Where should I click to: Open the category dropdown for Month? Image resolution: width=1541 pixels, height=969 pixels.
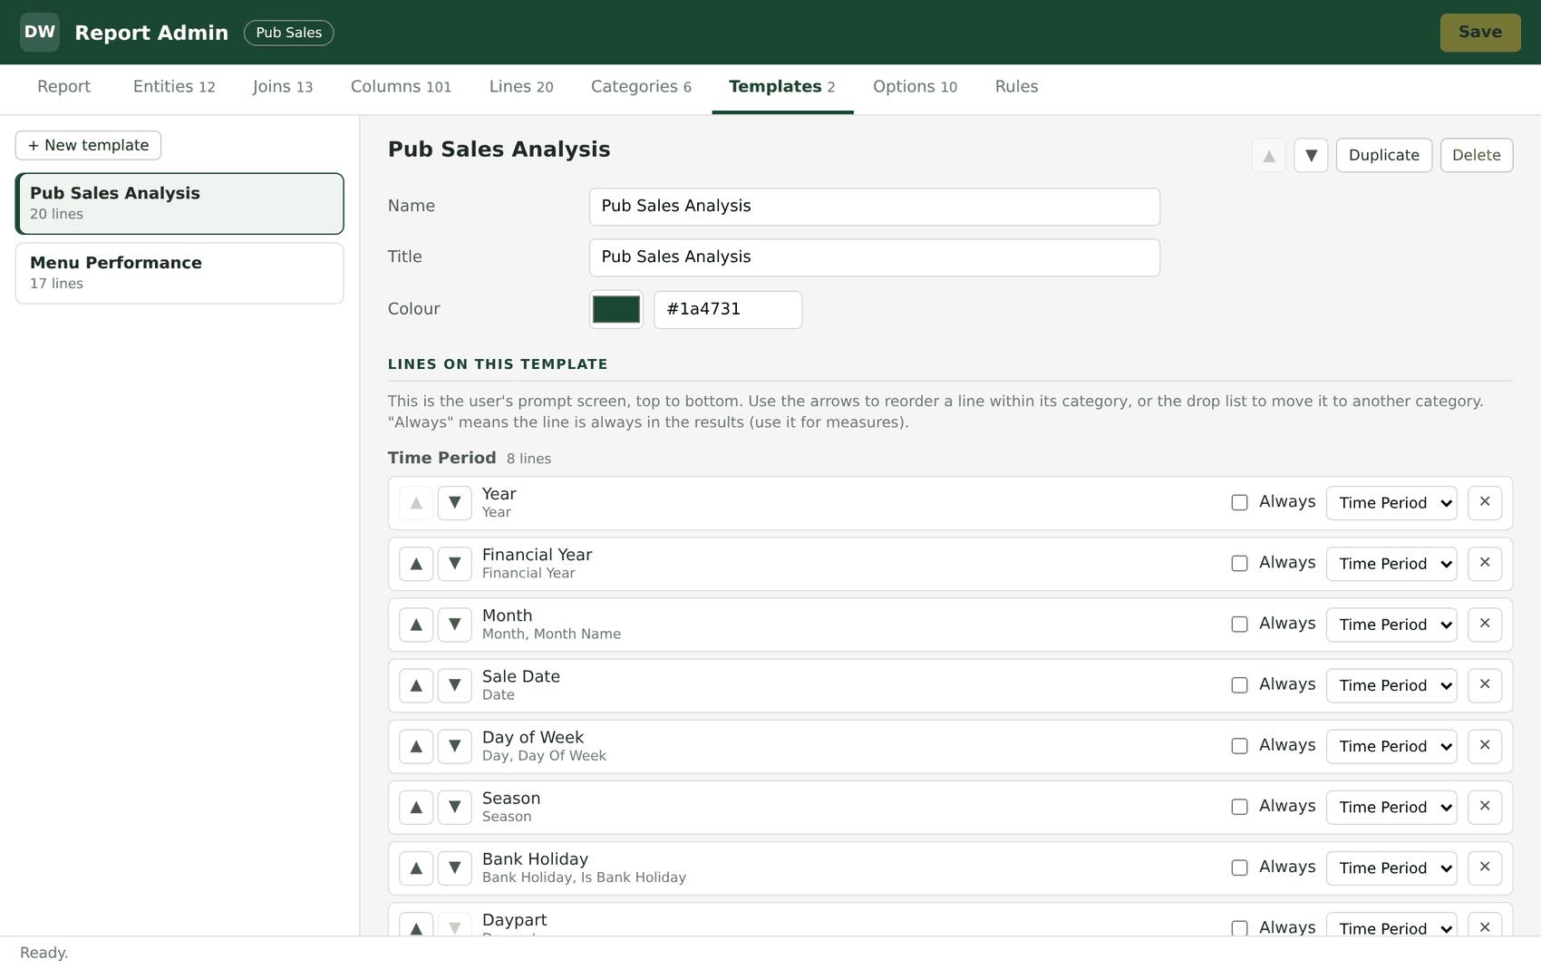pyautogui.click(x=1391, y=625)
